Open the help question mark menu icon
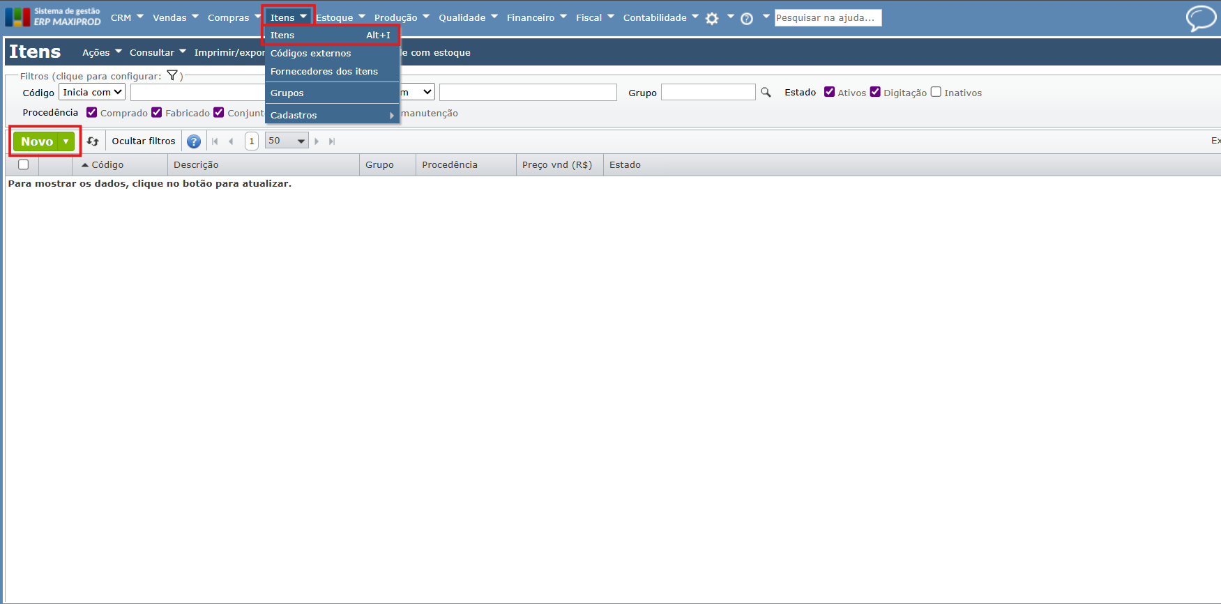The height and width of the screenshot is (604, 1221). [747, 19]
